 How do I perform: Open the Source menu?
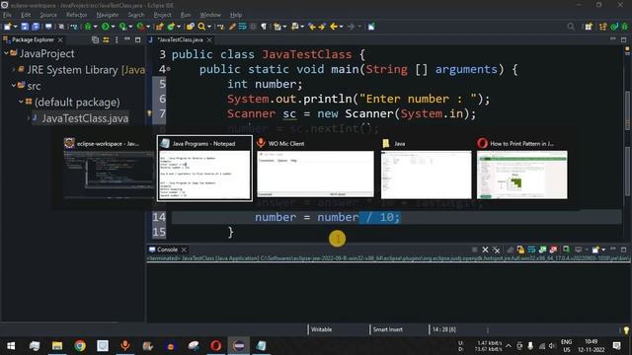click(48, 15)
